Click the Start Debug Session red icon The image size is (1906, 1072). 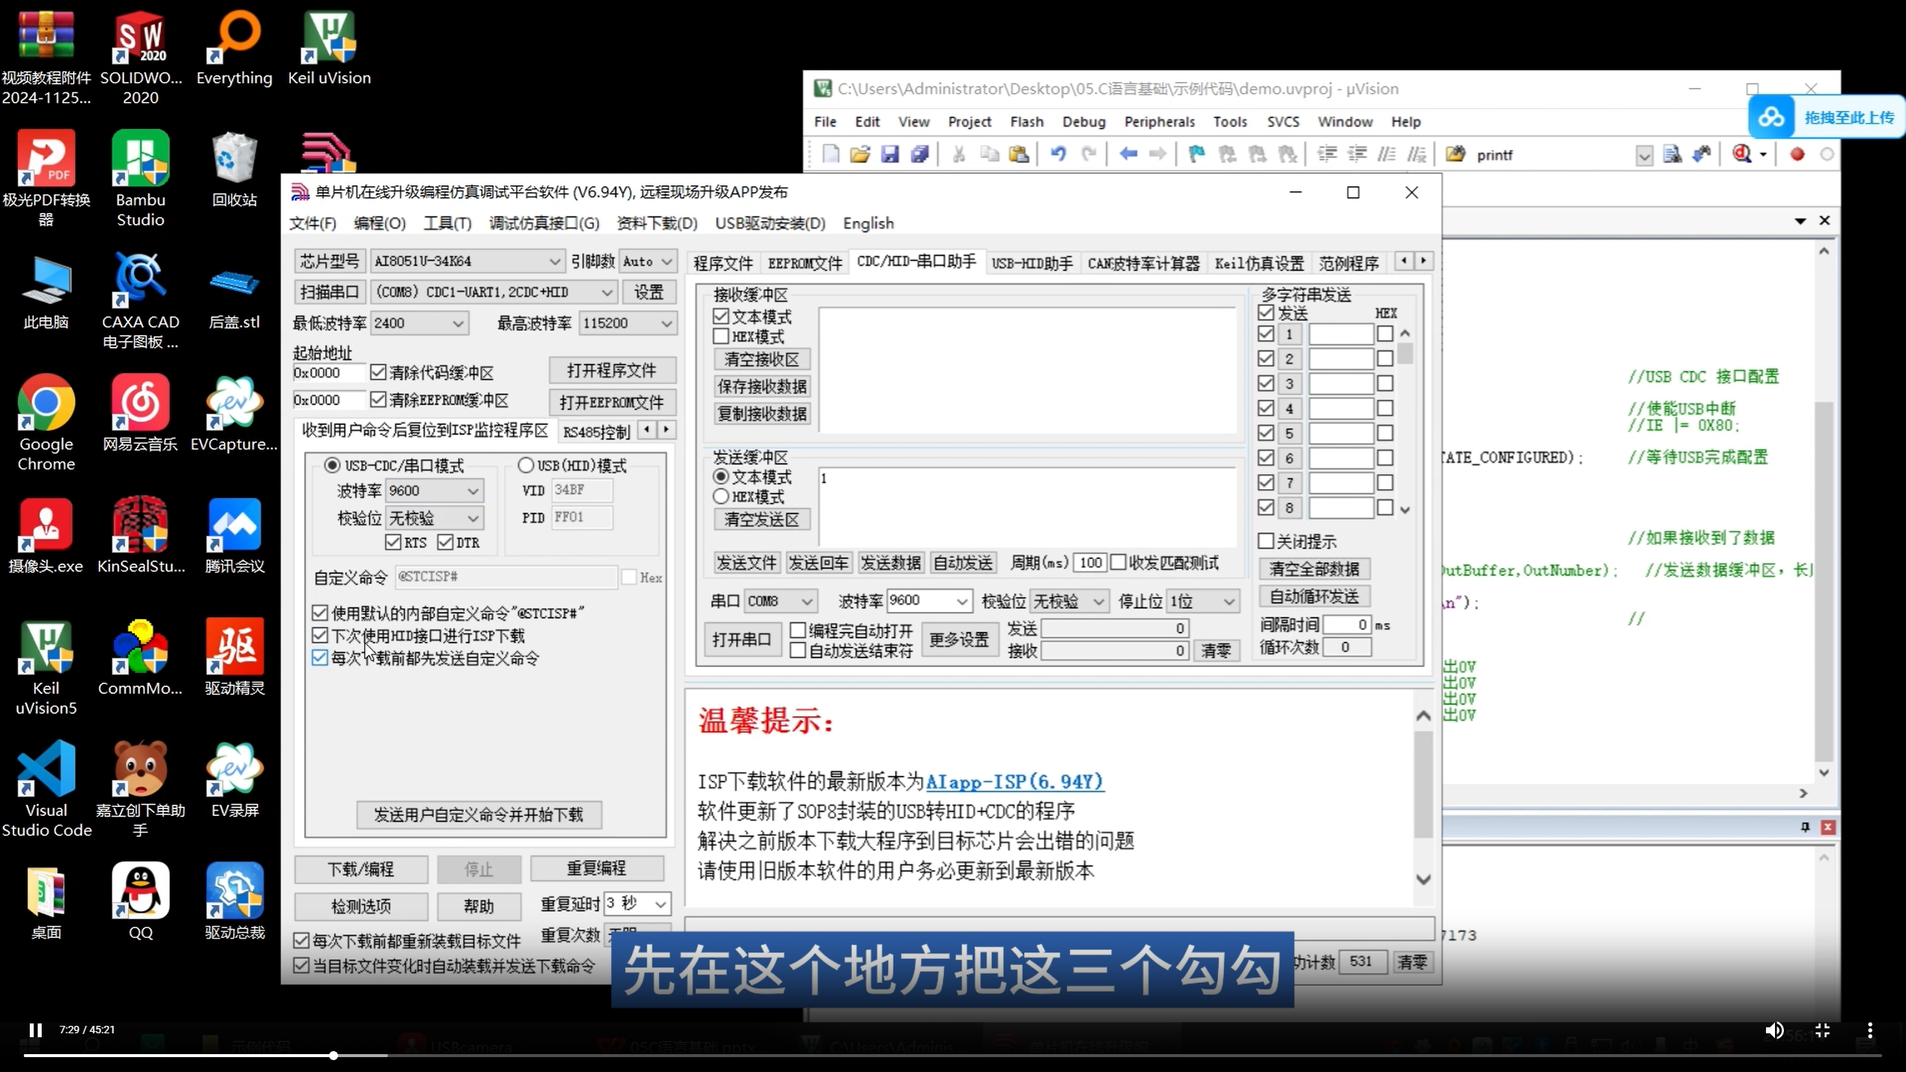1797,154
